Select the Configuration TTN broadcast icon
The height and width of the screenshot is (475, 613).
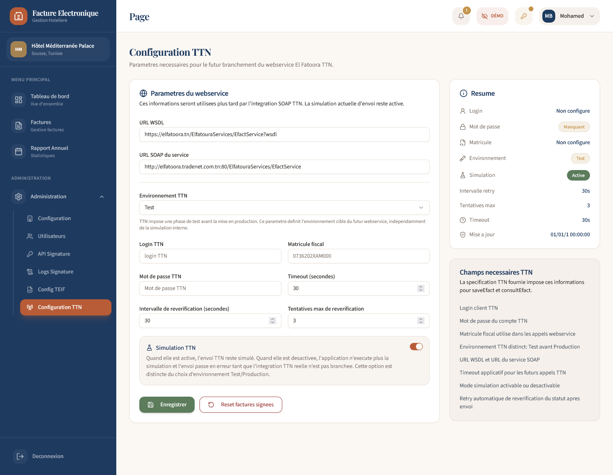(x=30, y=307)
